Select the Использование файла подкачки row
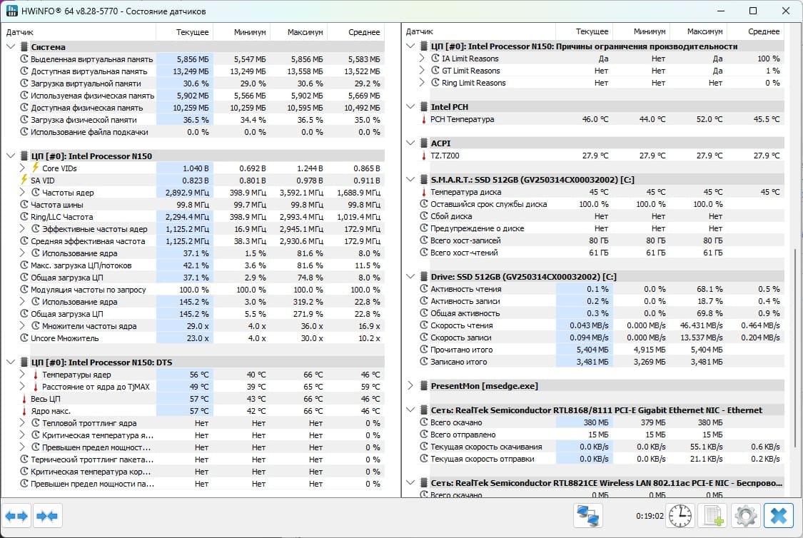The height and width of the screenshot is (538, 803). coord(201,131)
